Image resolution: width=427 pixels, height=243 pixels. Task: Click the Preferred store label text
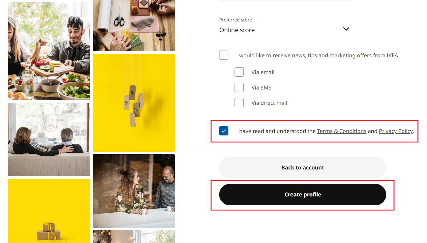pyautogui.click(x=235, y=20)
